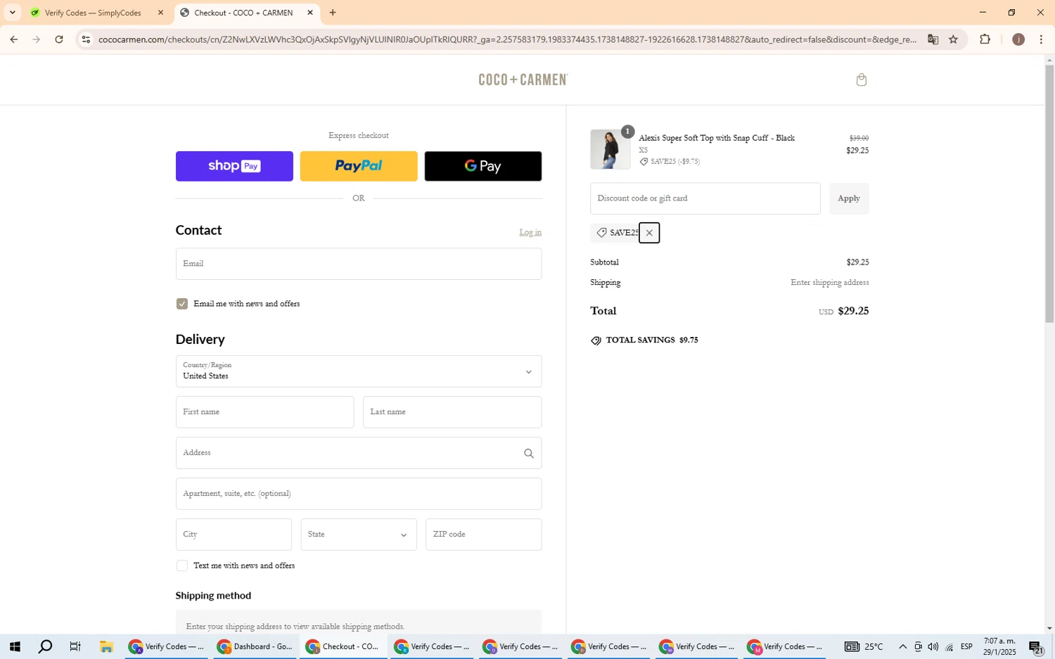This screenshot has width=1055, height=659.
Task: Click the ESP language indicator
Action: tap(967, 647)
